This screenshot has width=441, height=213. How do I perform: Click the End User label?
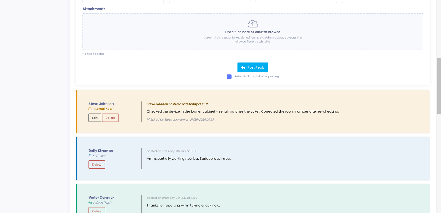[x=99, y=156]
